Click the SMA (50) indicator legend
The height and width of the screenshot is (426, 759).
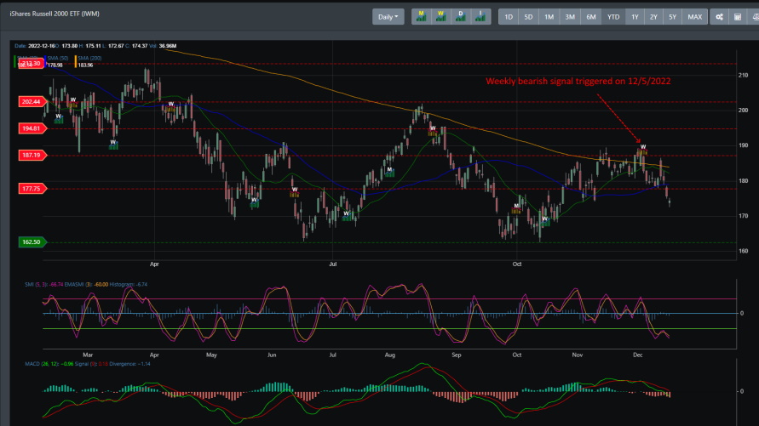56,58
